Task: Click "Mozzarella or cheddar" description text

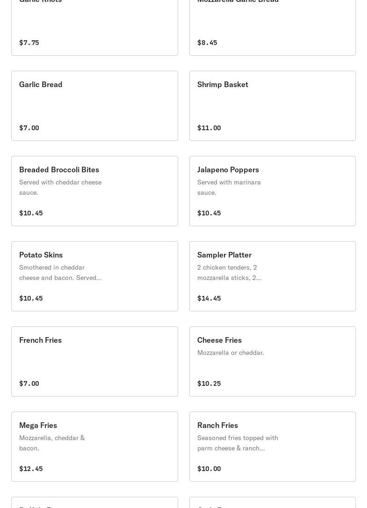Action: (230, 353)
